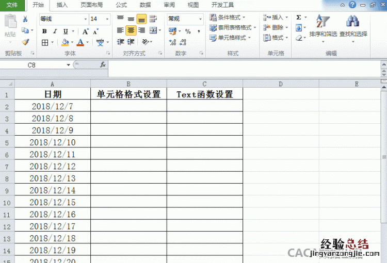This screenshot has width=387, height=263.
Task: Click in the formula bar
Action: pyautogui.click(x=245, y=69)
